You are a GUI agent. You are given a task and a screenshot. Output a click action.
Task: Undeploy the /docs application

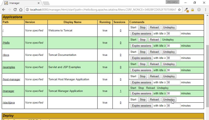169,52
